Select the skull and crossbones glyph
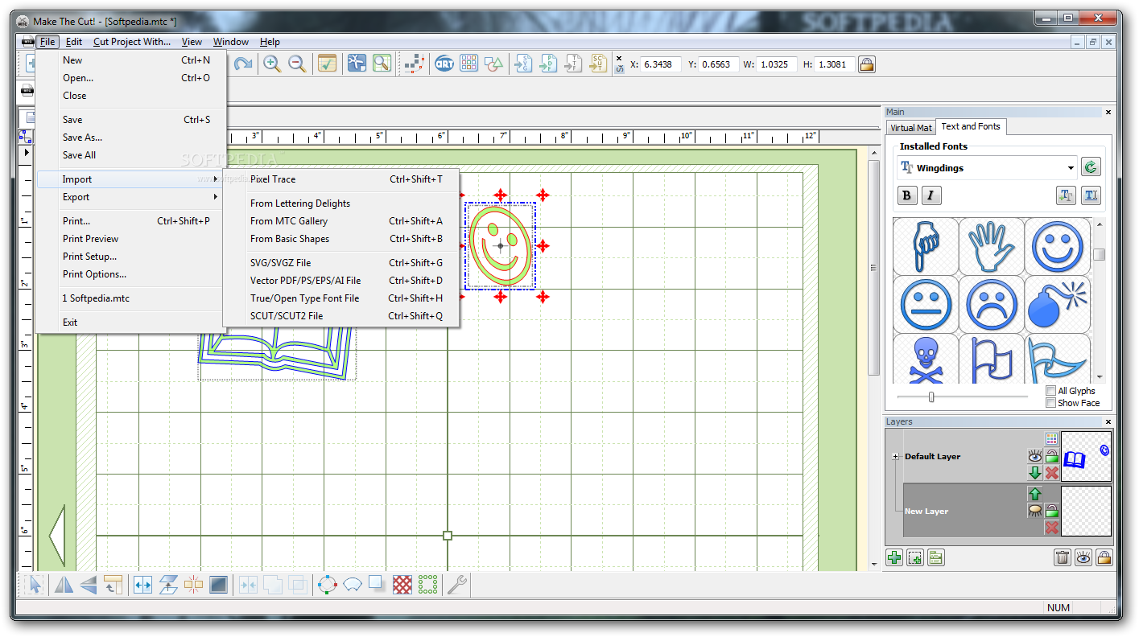 pos(926,359)
